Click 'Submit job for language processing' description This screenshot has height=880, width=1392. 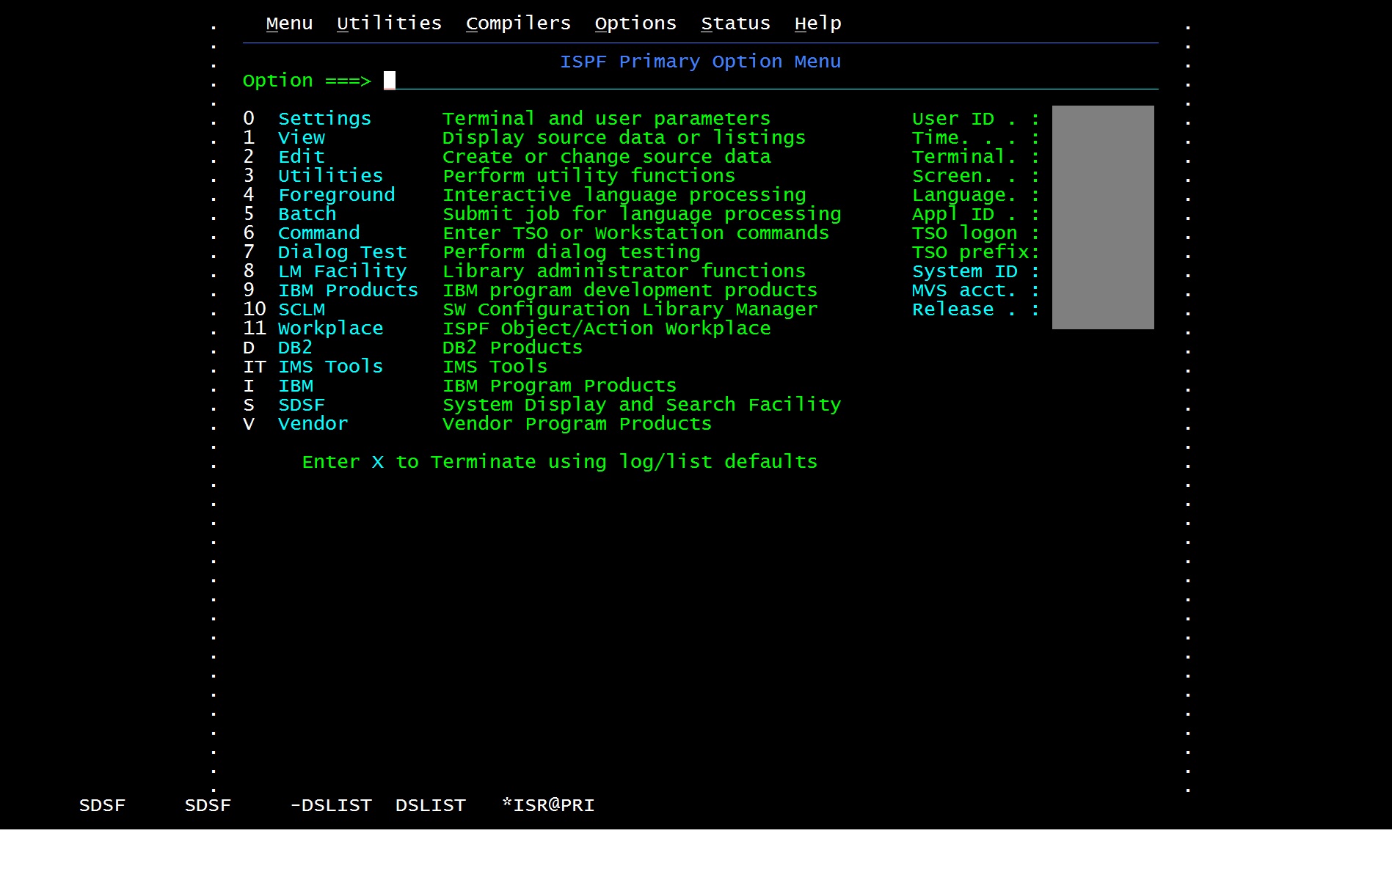point(641,214)
